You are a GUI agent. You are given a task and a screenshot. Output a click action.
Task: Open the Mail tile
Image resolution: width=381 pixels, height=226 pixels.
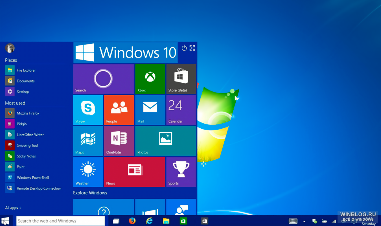[x=150, y=110]
